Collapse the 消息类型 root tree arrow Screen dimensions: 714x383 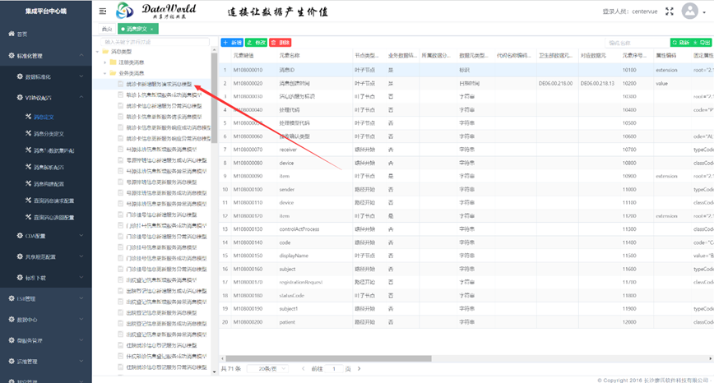[x=97, y=52]
